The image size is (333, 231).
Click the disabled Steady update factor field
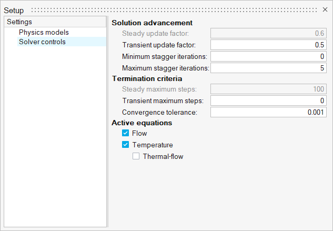click(x=268, y=33)
